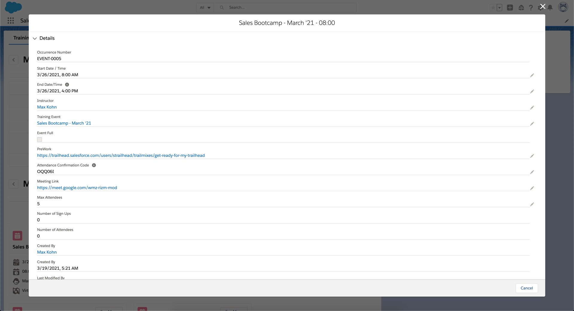Toggle the Event Full checkbox

click(x=39, y=140)
